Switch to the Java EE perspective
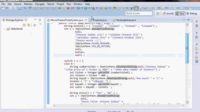Image resolution: width=200 pixels, height=112 pixels. coord(168,13)
